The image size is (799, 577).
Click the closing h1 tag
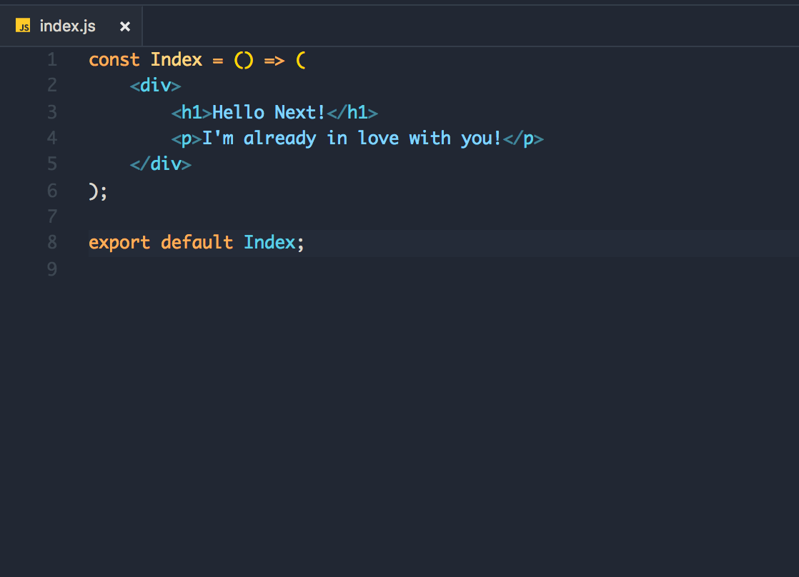[x=352, y=112]
